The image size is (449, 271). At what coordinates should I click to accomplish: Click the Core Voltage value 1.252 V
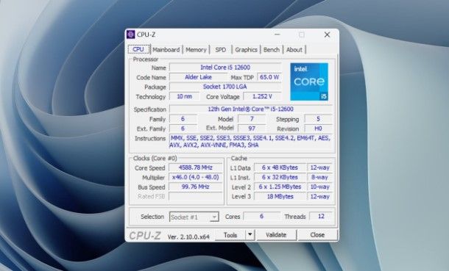262,96
